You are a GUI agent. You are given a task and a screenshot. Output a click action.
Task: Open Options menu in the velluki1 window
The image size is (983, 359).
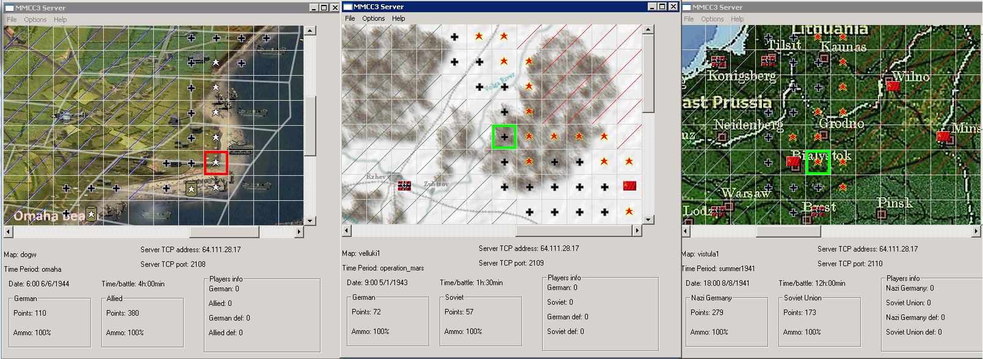click(x=374, y=18)
